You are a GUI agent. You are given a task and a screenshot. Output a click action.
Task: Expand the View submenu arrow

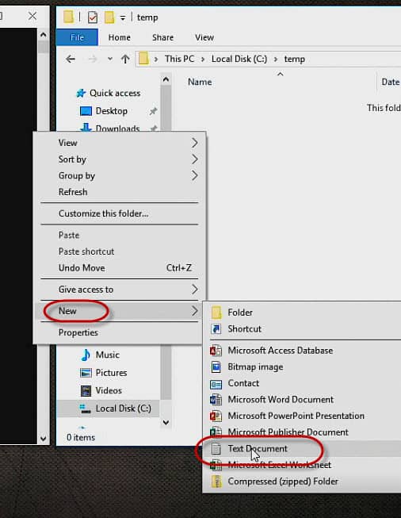pyautogui.click(x=194, y=143)
